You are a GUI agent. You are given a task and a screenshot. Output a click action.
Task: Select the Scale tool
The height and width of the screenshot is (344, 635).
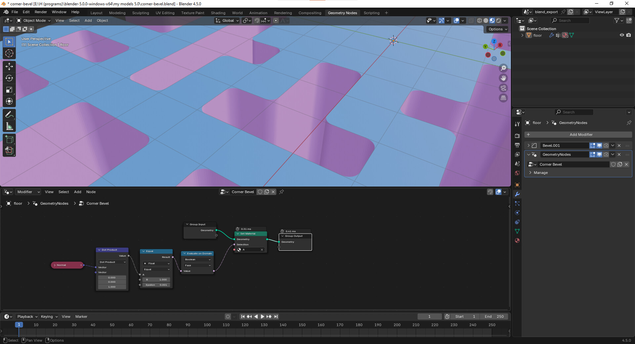9,90
